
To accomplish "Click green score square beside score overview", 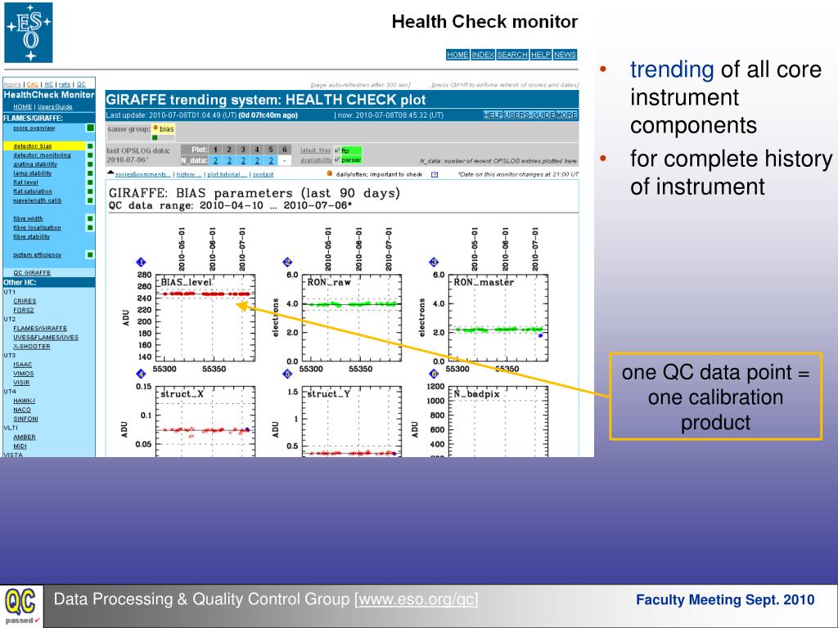I will click(x=90, y=128).
